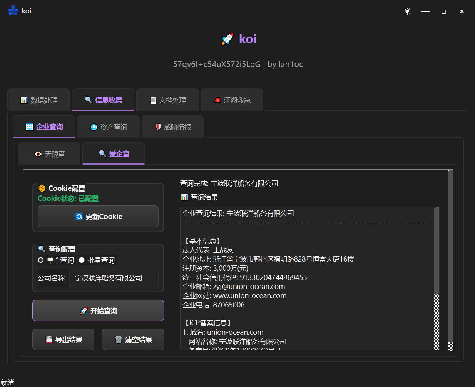475x387 pixels.
Task: Clear results with 清空结果 button
Action: click(x=133, y=339)
